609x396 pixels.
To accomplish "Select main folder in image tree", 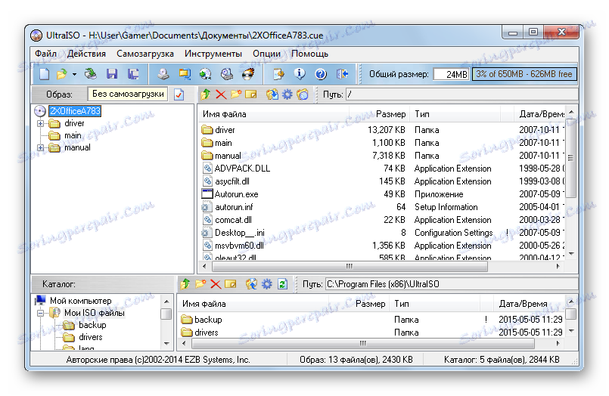I will pyautogui.click(x=73, y=135).
